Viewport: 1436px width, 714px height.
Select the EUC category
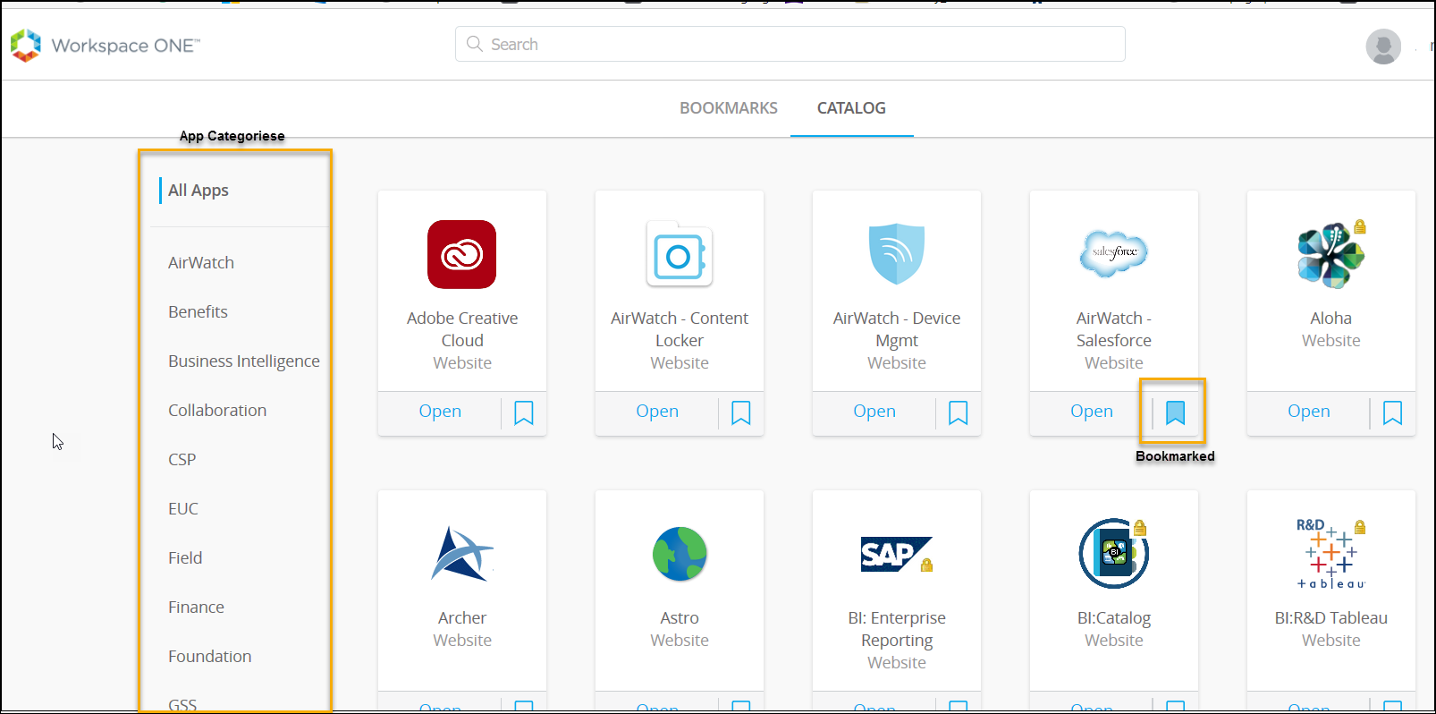183,509
